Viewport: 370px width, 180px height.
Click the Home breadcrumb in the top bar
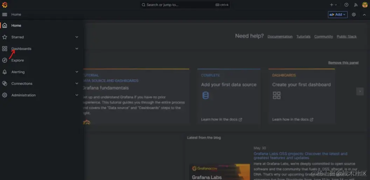16,15
